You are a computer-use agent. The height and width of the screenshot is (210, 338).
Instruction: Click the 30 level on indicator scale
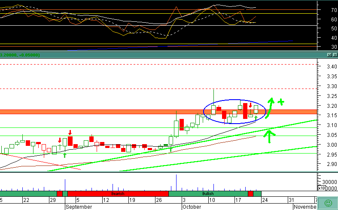point(334,47)
